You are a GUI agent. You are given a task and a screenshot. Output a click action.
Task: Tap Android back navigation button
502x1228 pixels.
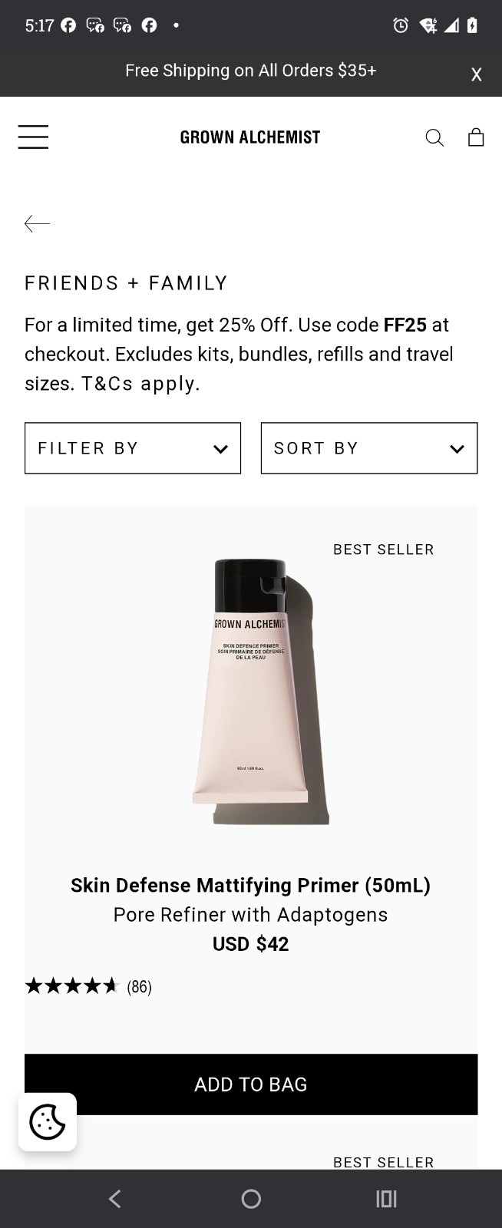point(115,1199)
